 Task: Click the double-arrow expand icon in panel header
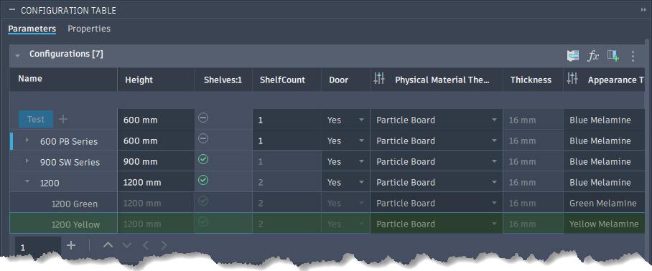(x=643, y=10)
